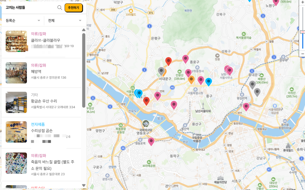This screenshot has height=190, width=305.
Task: Click the 북서울꿈의숲 park icon
Action: (x=243, y=34)
